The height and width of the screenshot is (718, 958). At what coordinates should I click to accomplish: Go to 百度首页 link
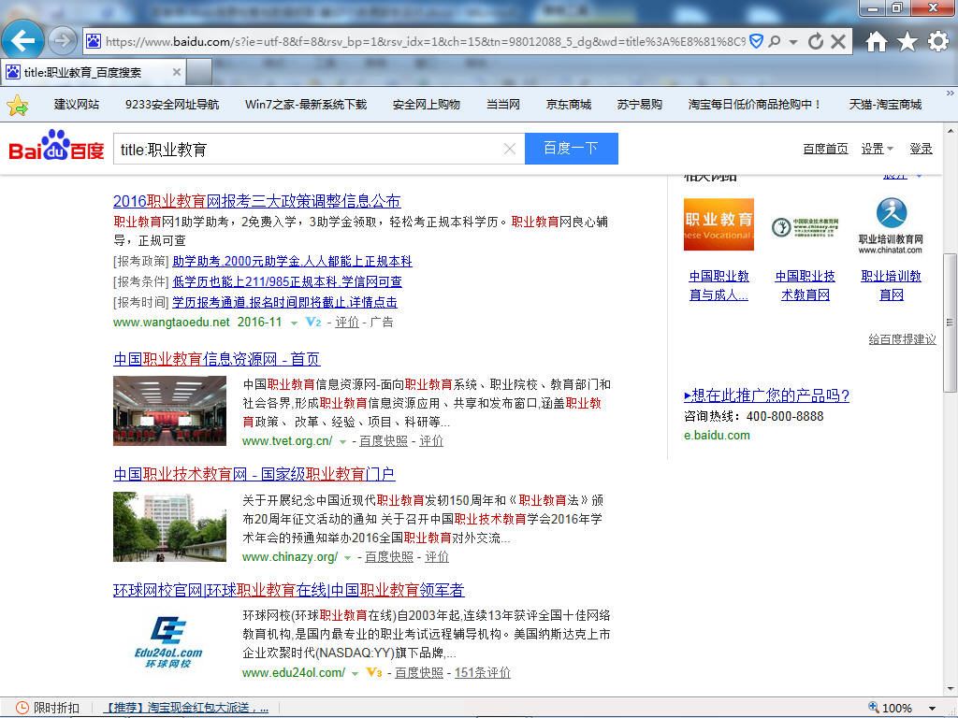click(825, 149)
